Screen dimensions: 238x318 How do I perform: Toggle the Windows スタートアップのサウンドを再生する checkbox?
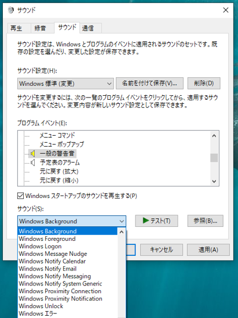pos(20,196)
